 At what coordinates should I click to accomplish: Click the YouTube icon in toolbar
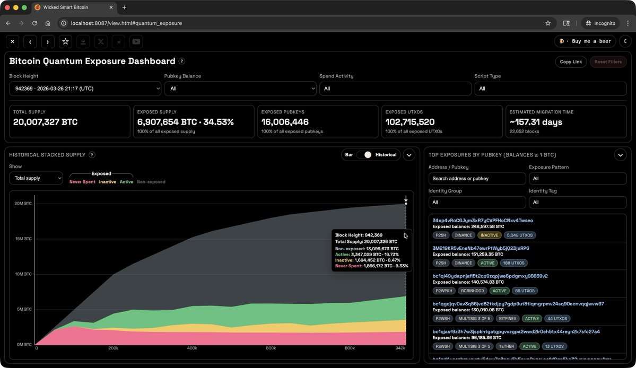136,41
